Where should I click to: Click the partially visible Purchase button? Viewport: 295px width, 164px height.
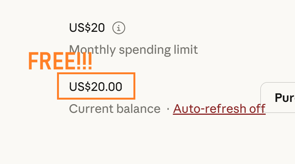(x=278, y=97)
